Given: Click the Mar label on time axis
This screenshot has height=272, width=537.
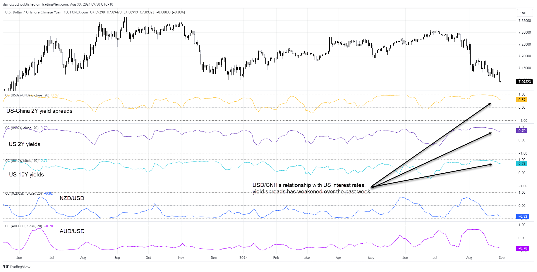Looking at the screenshot, I should click(307, 258).
